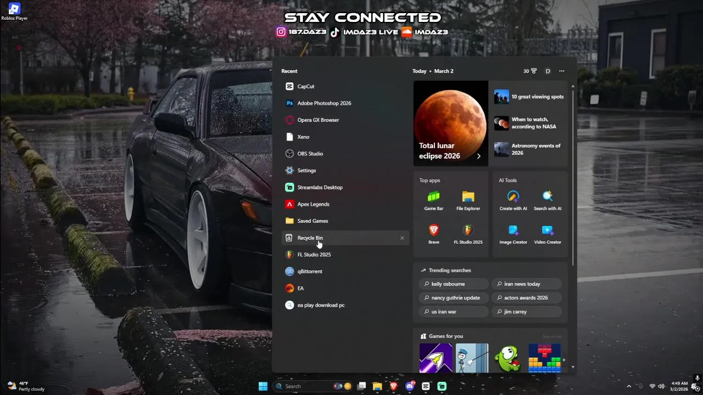The height and width of the screenshot is (395, 703).
Task: Open Brave browser from the taskbar
Action: tap(393, 386)
